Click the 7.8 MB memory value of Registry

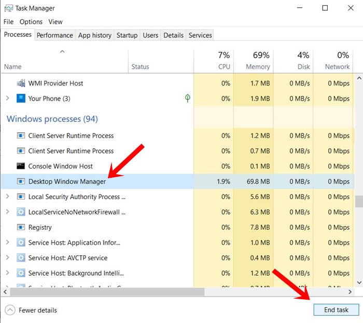coord(260,227)
